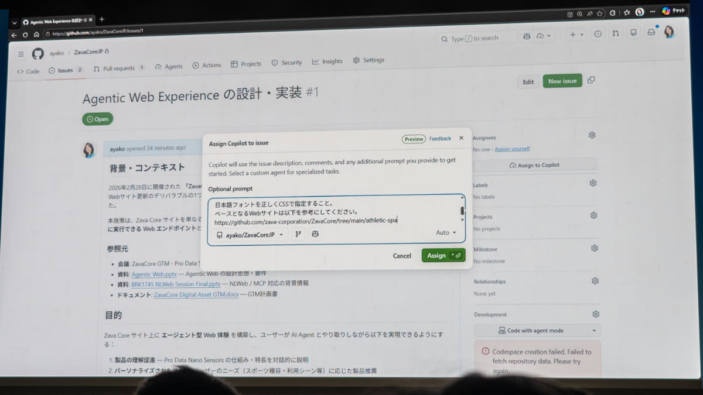Click the Code with agent mode button
Image resolution: width=703 pixels, height=395 pixels.
(x=531, y=331)
